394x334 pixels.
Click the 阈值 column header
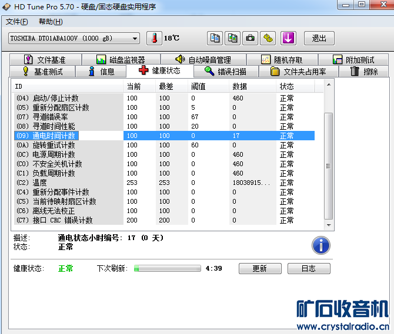(208, 86)
